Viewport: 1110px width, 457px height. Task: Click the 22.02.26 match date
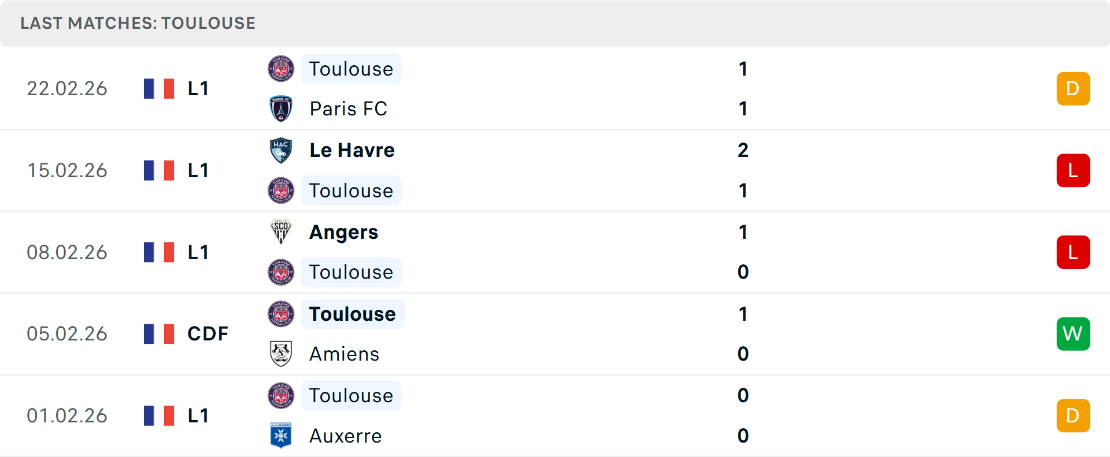[x=67, y=88]
